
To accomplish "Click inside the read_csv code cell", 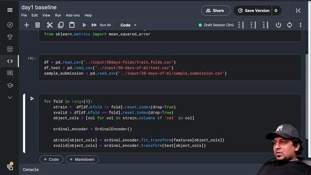I will click(x=170, y=68).
